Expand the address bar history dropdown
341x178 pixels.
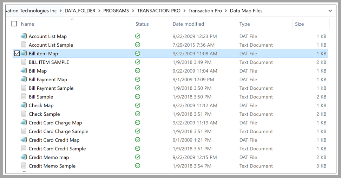(x=330, y=11)
